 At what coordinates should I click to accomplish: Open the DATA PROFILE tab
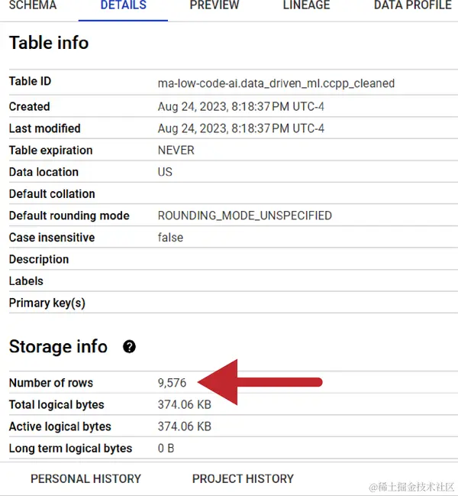pyautogui.click(x=413, y=5)
